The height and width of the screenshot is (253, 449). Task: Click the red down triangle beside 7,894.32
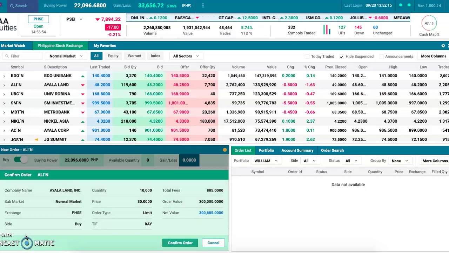click(98, 20)
